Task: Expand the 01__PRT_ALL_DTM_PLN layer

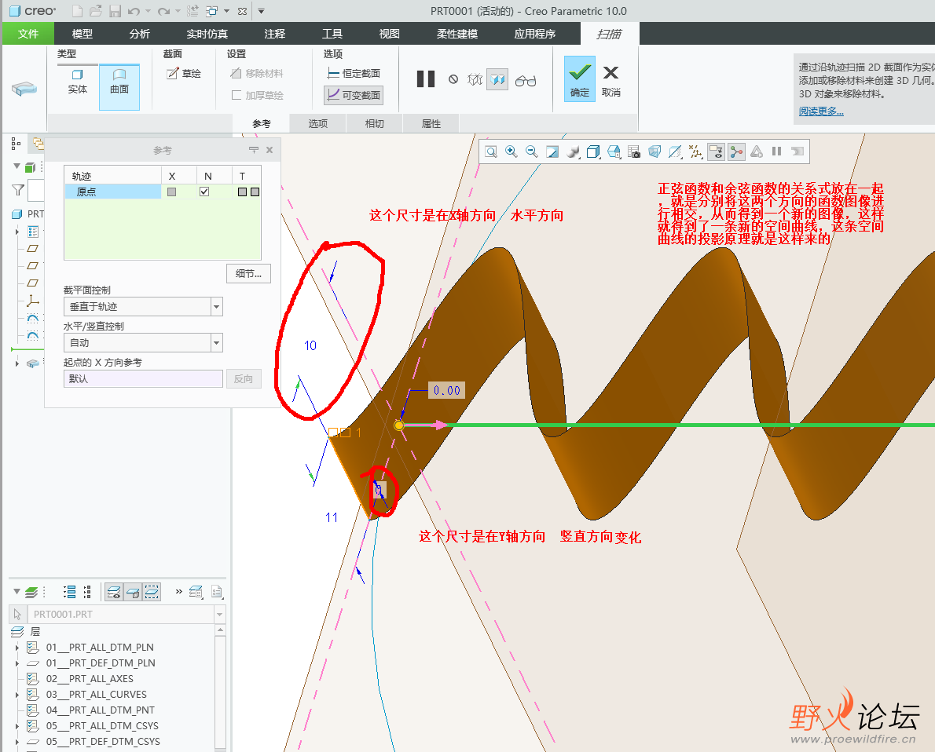Action: (16, 648)
